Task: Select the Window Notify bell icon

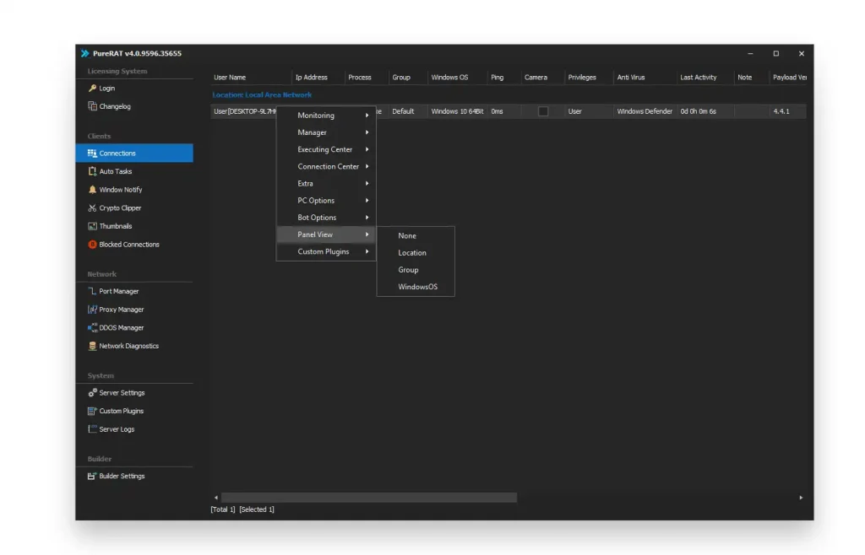Action: coord(93,190)
